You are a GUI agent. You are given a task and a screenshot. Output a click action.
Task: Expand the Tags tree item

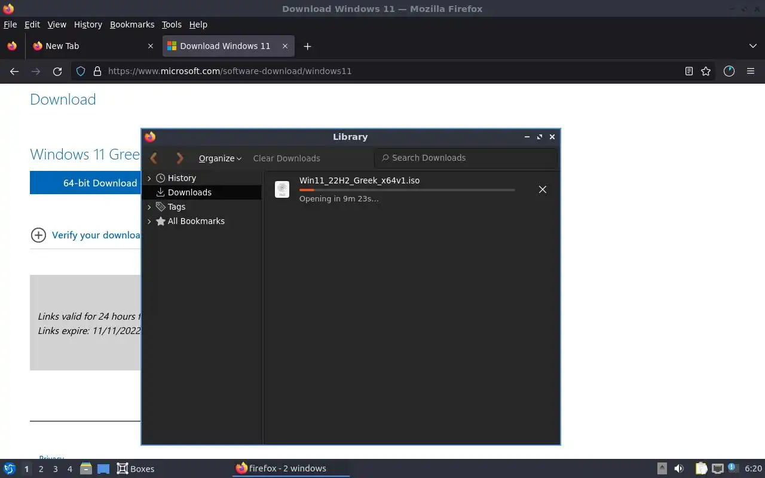[149, 207]
